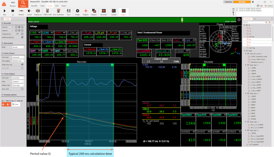Open the Y Axis Style dropdown

point(18,82)
